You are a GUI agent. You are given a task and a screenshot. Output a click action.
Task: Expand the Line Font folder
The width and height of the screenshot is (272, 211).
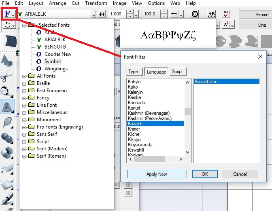24,105
